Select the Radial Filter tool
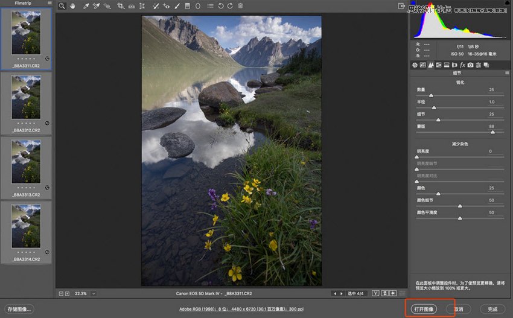This screenshot has width=513, height=318. tap(198, 6)
